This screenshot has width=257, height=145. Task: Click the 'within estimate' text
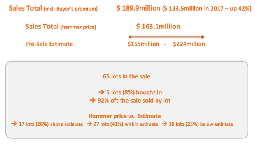142,124
